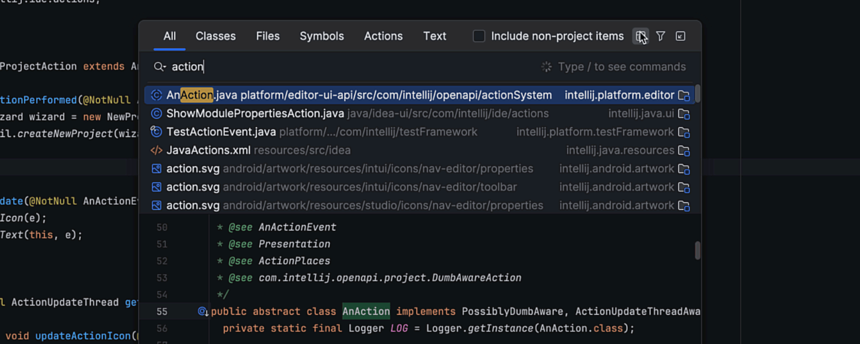Toggle the preview panel icon
Viewport: 860px width, 344px height.
(640, 37)
